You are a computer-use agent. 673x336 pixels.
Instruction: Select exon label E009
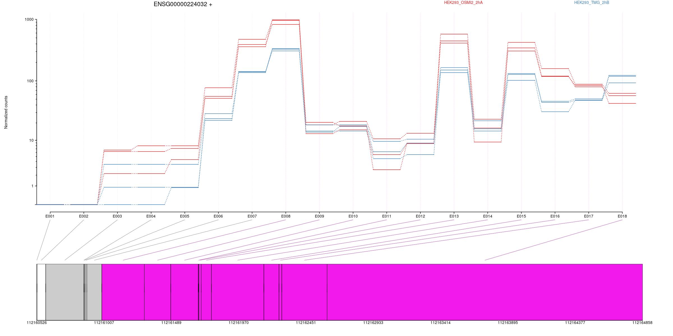(319, 216)
